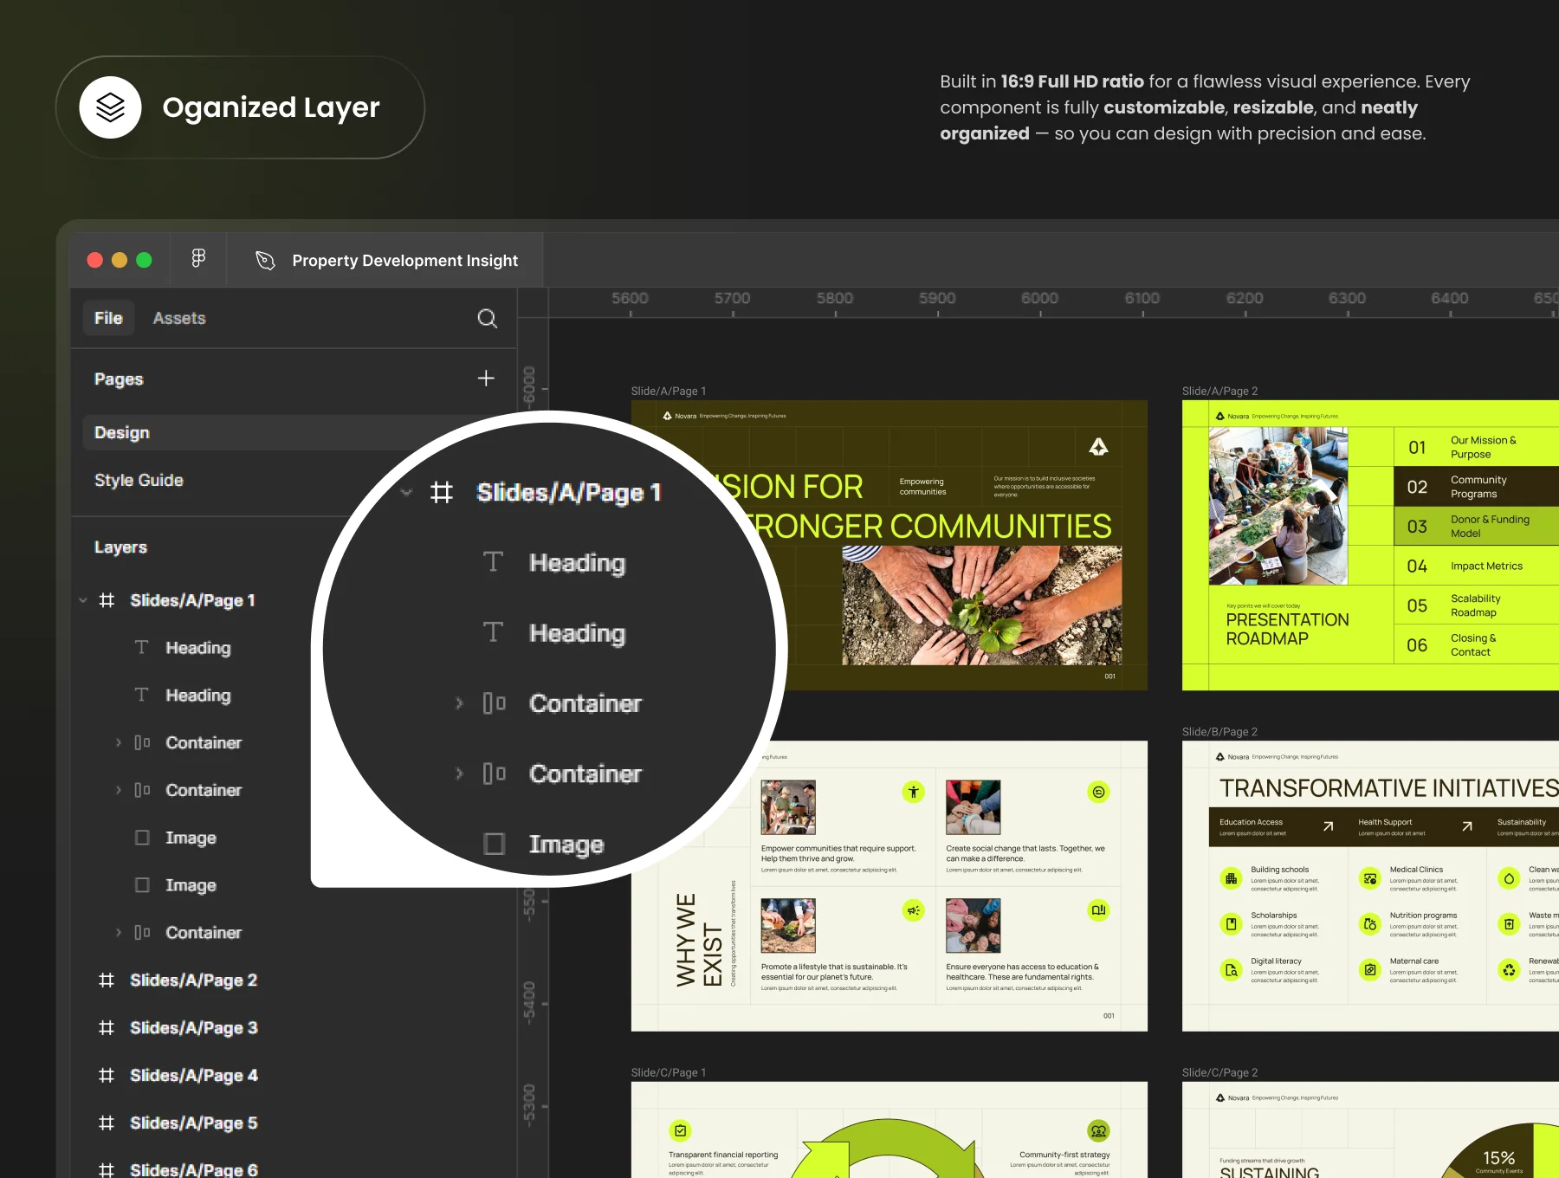The image size is (1559, 1178).
Task: Select the Slides/A/Page 2 layer
Action: (x=193, y=980)
